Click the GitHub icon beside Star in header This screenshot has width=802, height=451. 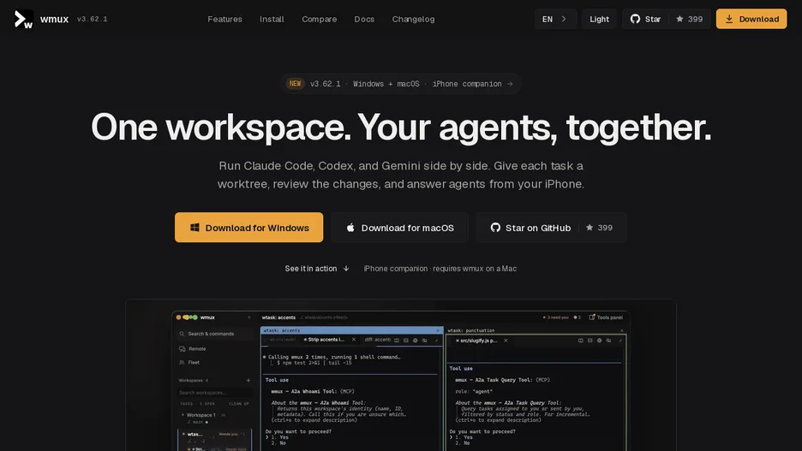(635, 19)
